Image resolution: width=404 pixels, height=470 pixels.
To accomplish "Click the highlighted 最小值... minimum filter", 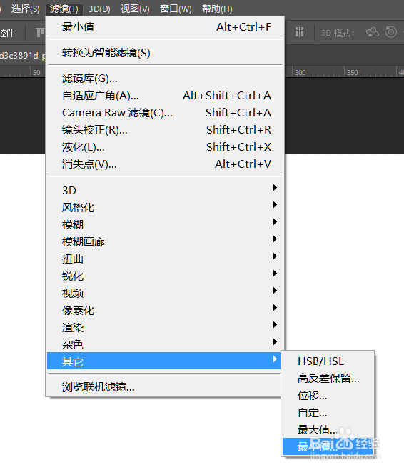I will point(328,446).
